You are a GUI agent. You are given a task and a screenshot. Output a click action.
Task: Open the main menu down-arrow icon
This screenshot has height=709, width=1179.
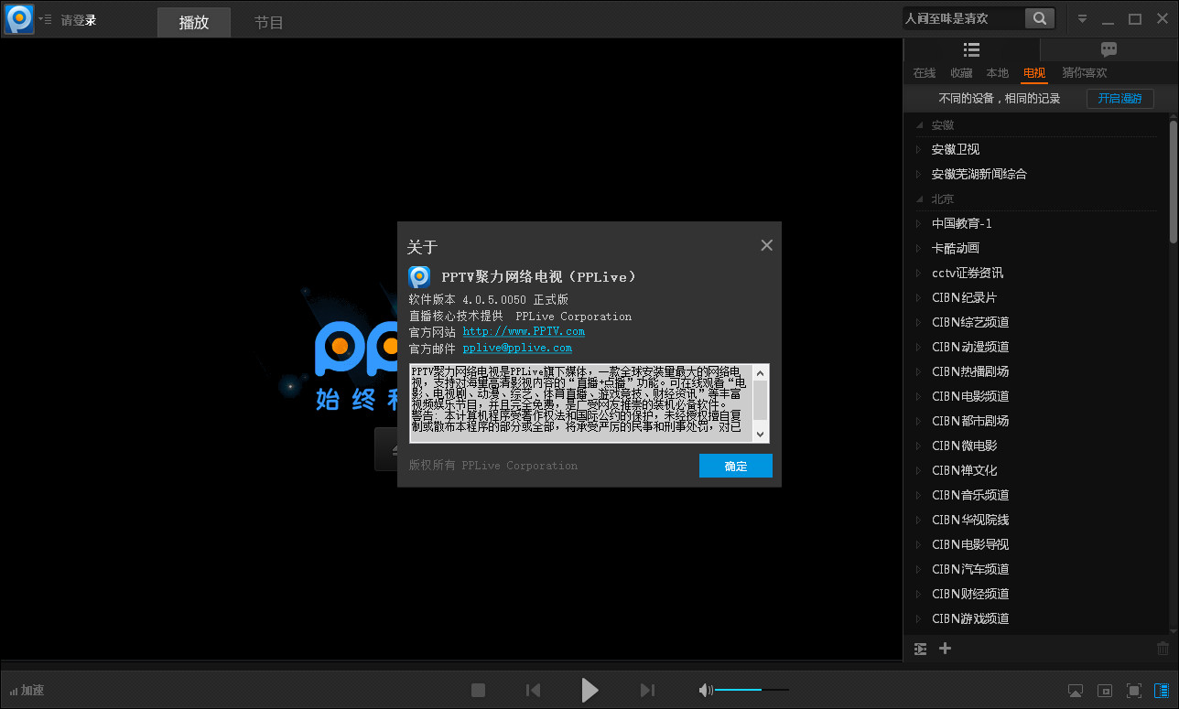point(1082,18)
